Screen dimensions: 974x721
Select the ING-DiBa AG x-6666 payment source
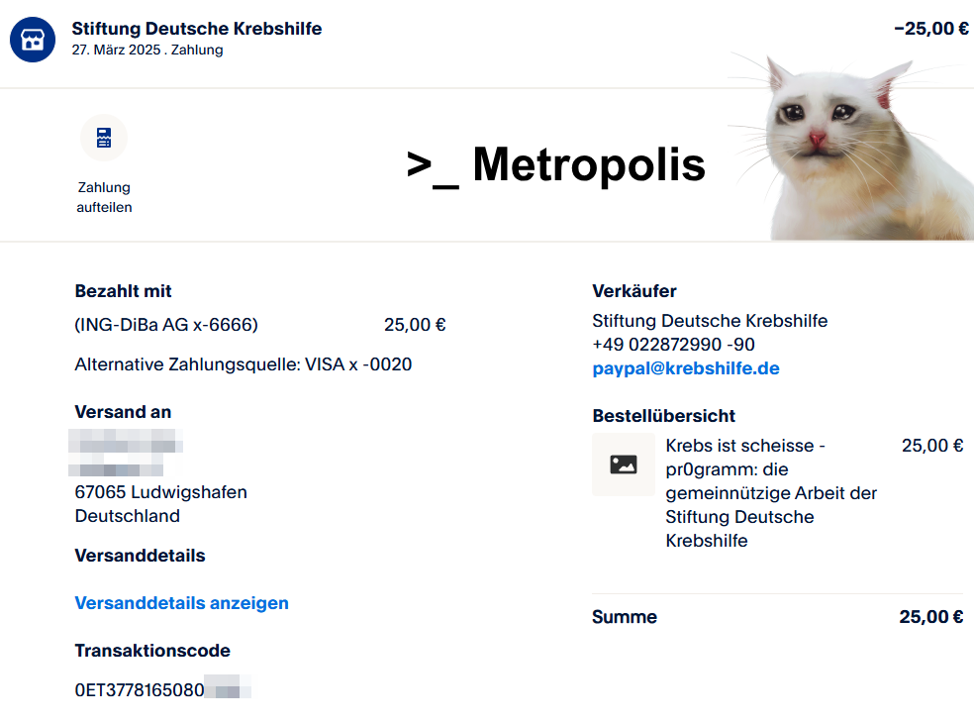pyautogui.click(x=166, y=325)
